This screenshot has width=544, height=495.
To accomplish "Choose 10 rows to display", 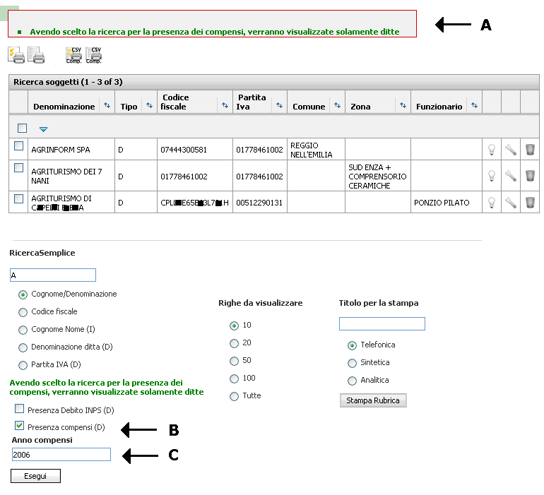I will point(234,326).
